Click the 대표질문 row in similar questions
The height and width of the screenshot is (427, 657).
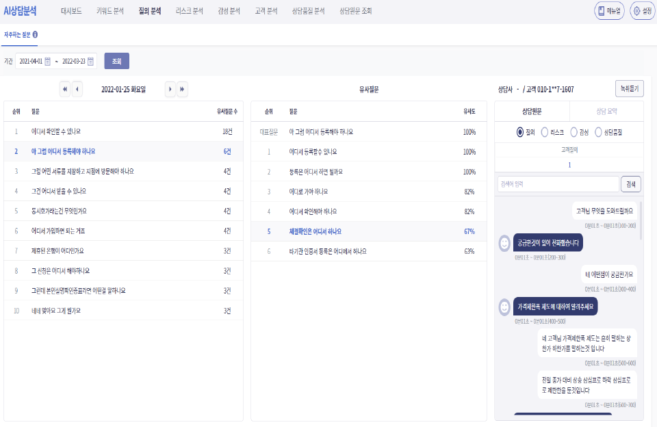coord(369,132)
